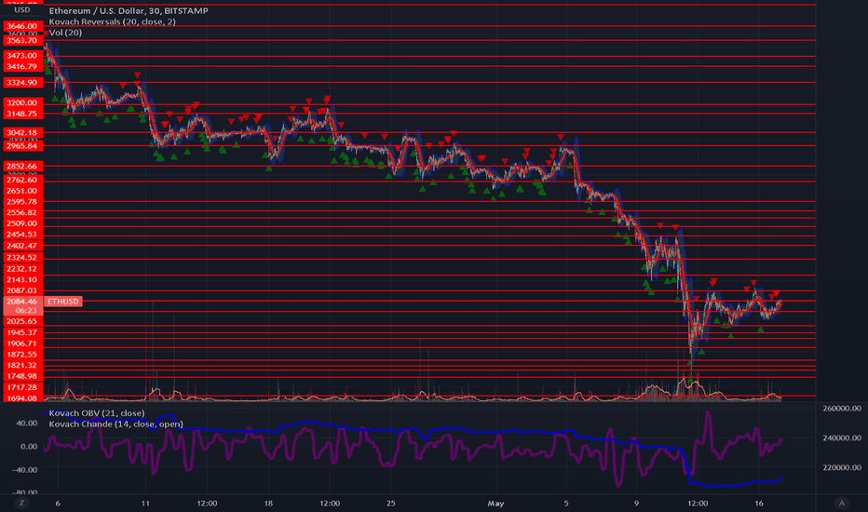868x512 pixels.
Task: Select the 1906.71 price level label
Action: [22, 344]
